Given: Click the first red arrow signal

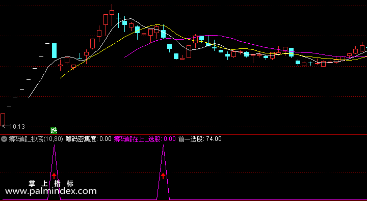Looking at the screenshot, I should coord(54,176).
